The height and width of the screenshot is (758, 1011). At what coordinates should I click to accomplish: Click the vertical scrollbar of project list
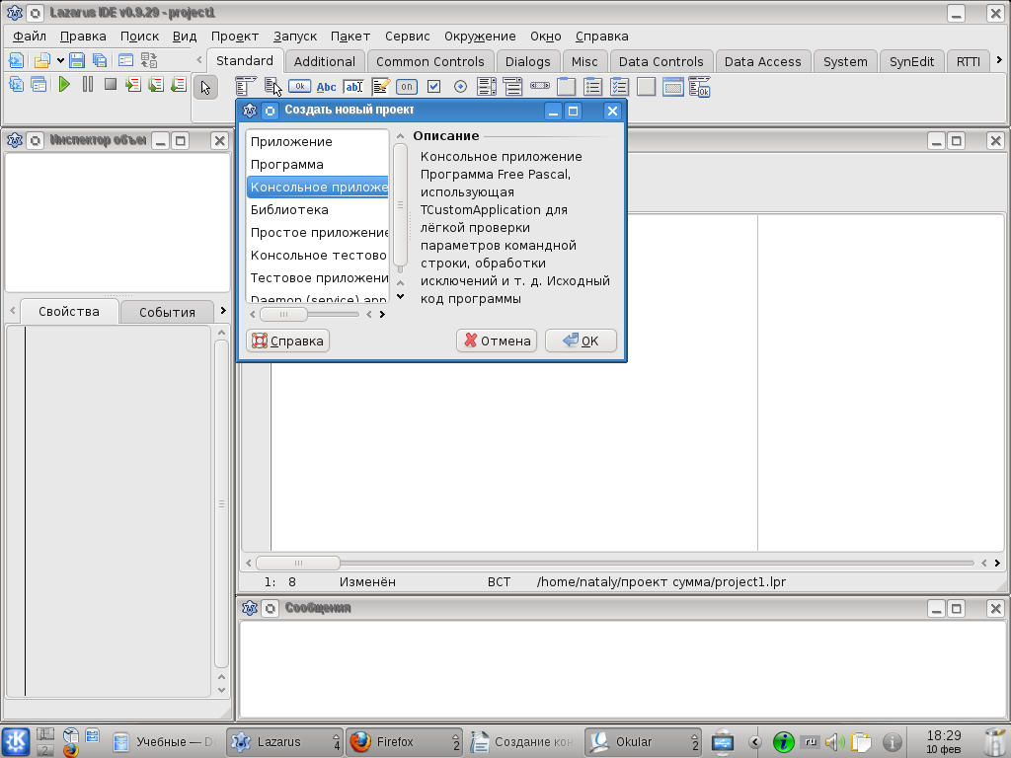point(400,206)
